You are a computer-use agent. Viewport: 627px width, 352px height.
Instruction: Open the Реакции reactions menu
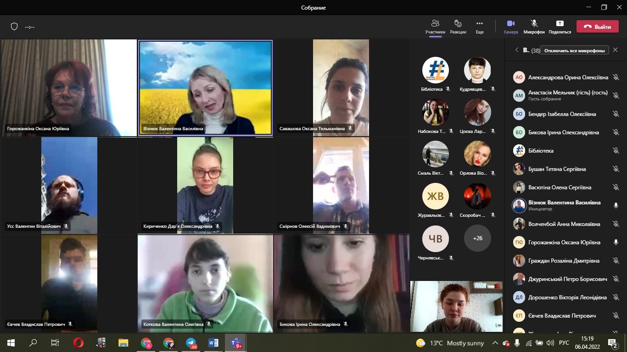click(458, 27)
